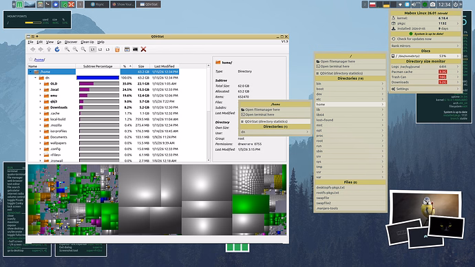Click the Polish flag keyboard layout icon
Viewport: 475px width, 267px height.
pyautogui.click(x=372, y=5)
